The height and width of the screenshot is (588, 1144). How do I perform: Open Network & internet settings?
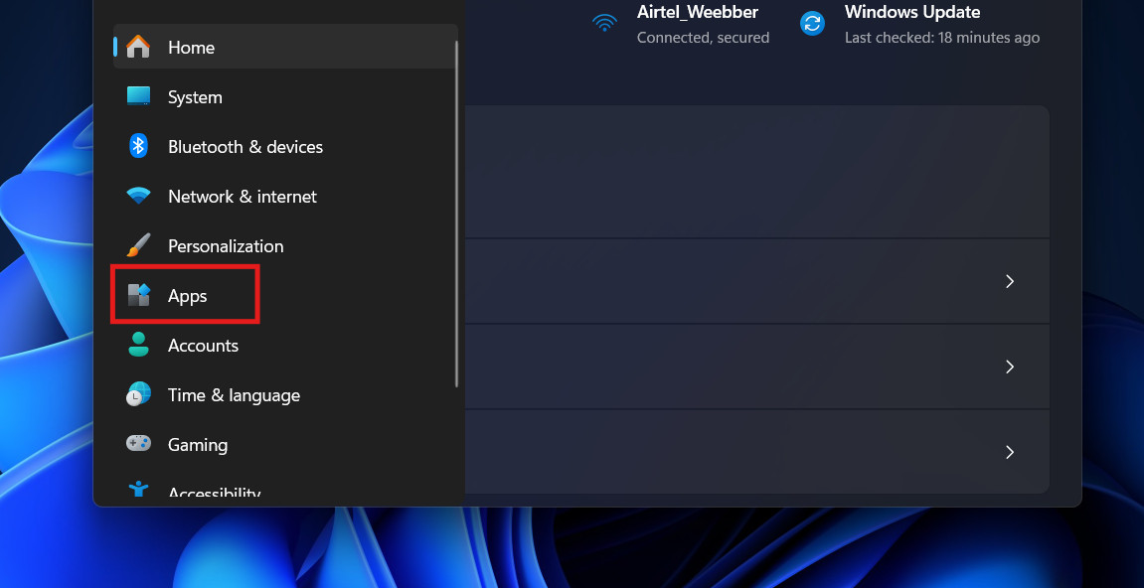point(243,196)
